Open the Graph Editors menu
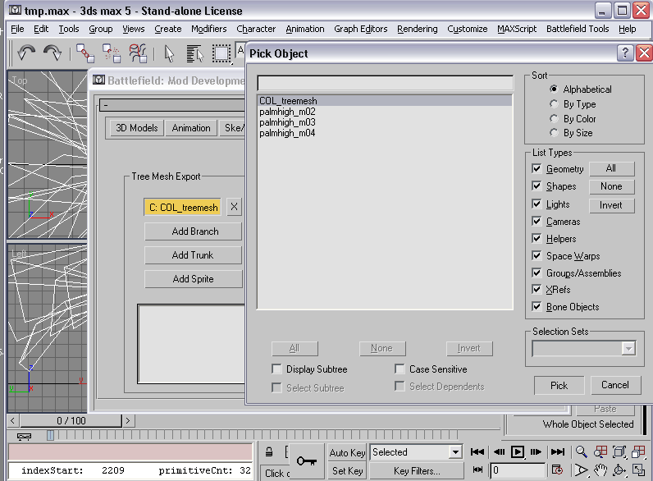This screenshot has width=653, height=481. (361, 29)
